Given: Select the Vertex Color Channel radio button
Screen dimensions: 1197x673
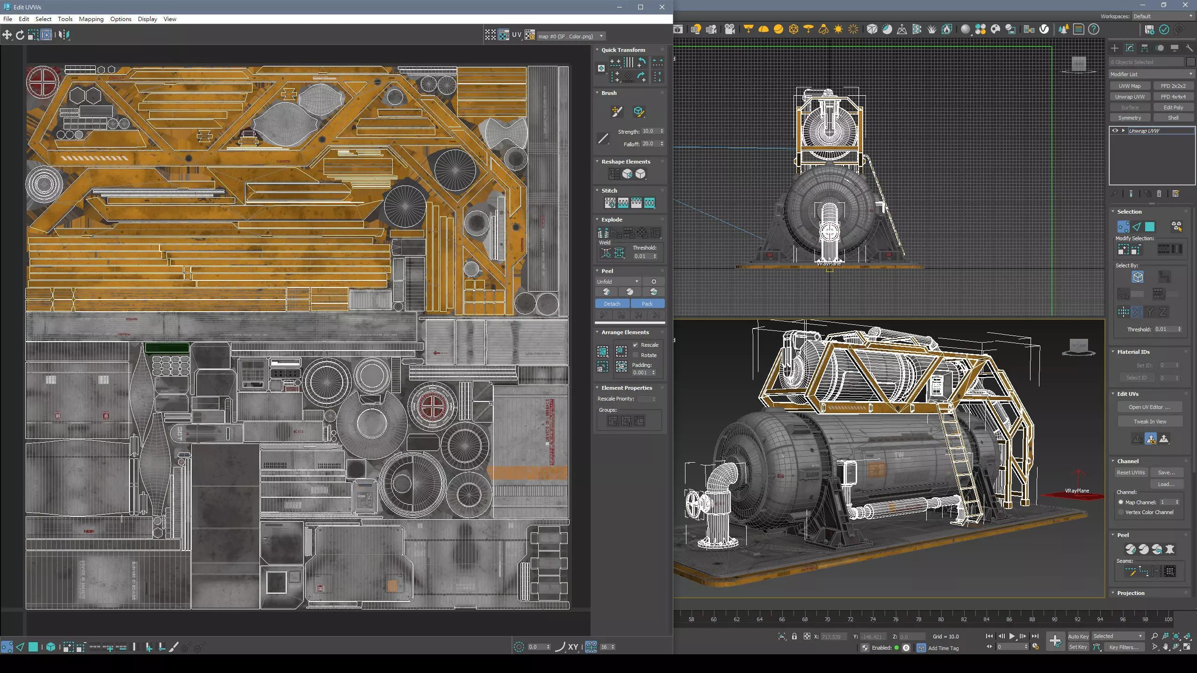Looking at the screenshot, I should [x=1120, y=512].
